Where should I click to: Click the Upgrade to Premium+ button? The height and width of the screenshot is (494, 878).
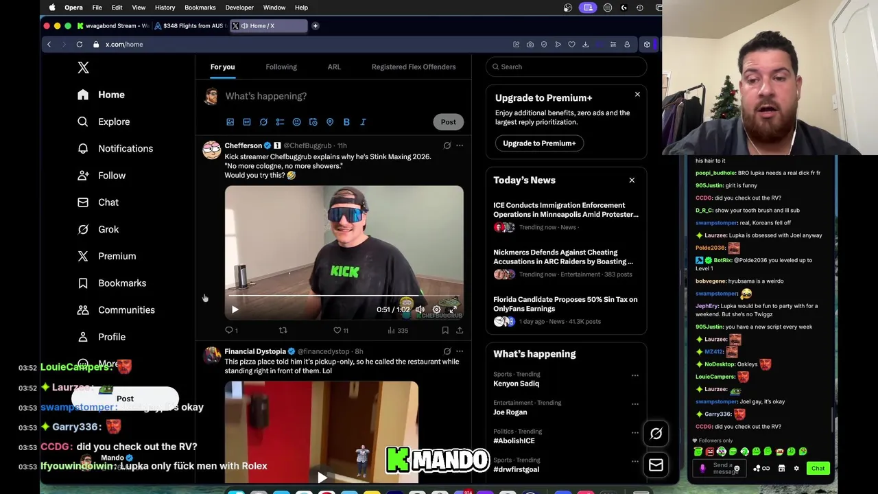539,143
